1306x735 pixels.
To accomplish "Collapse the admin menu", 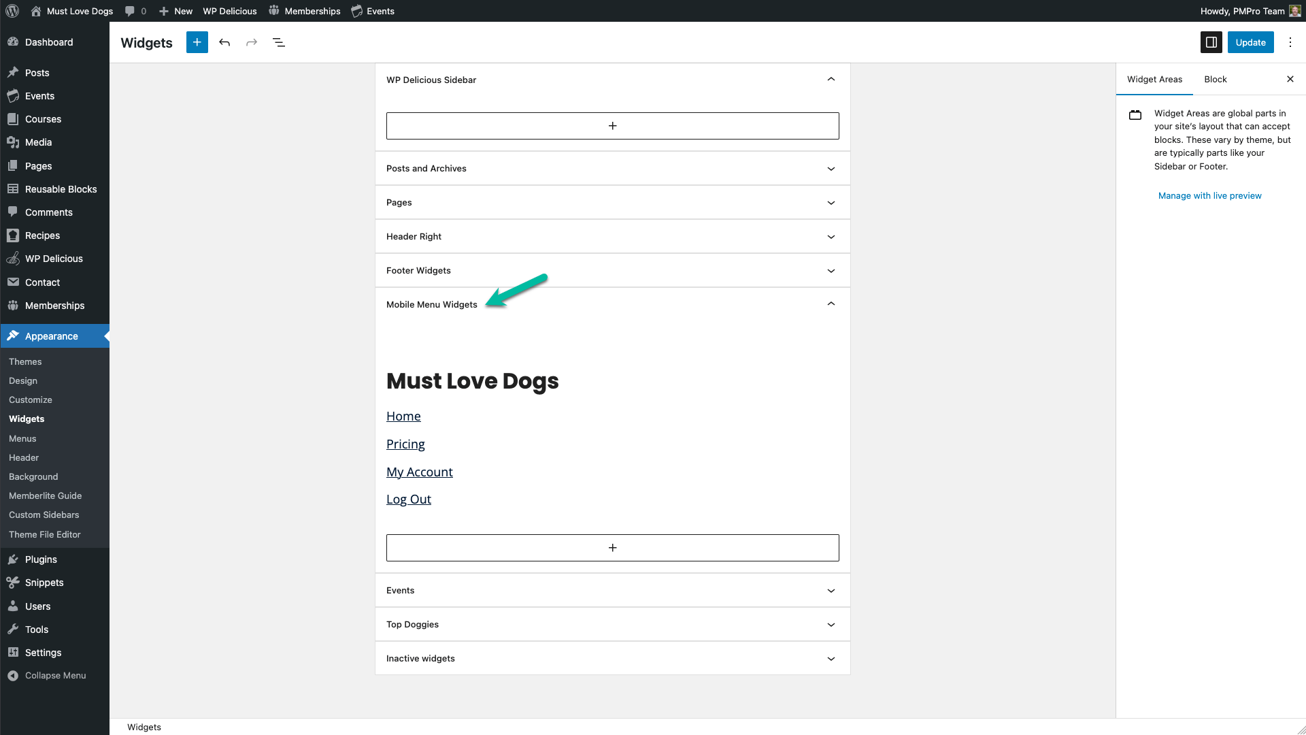I will coord(54,676).
